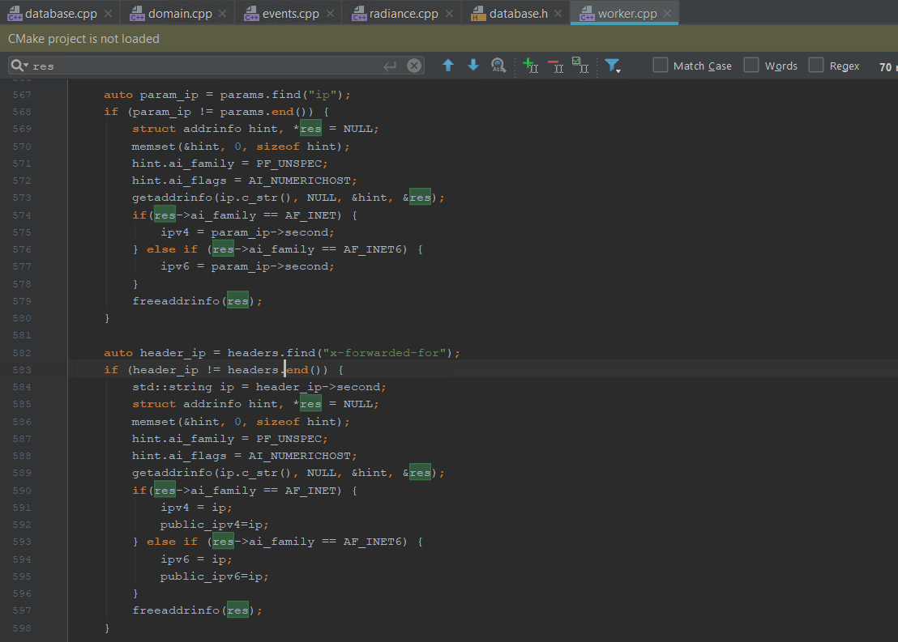
Task: Enable the Words checkbox
Action: [750, 66]
